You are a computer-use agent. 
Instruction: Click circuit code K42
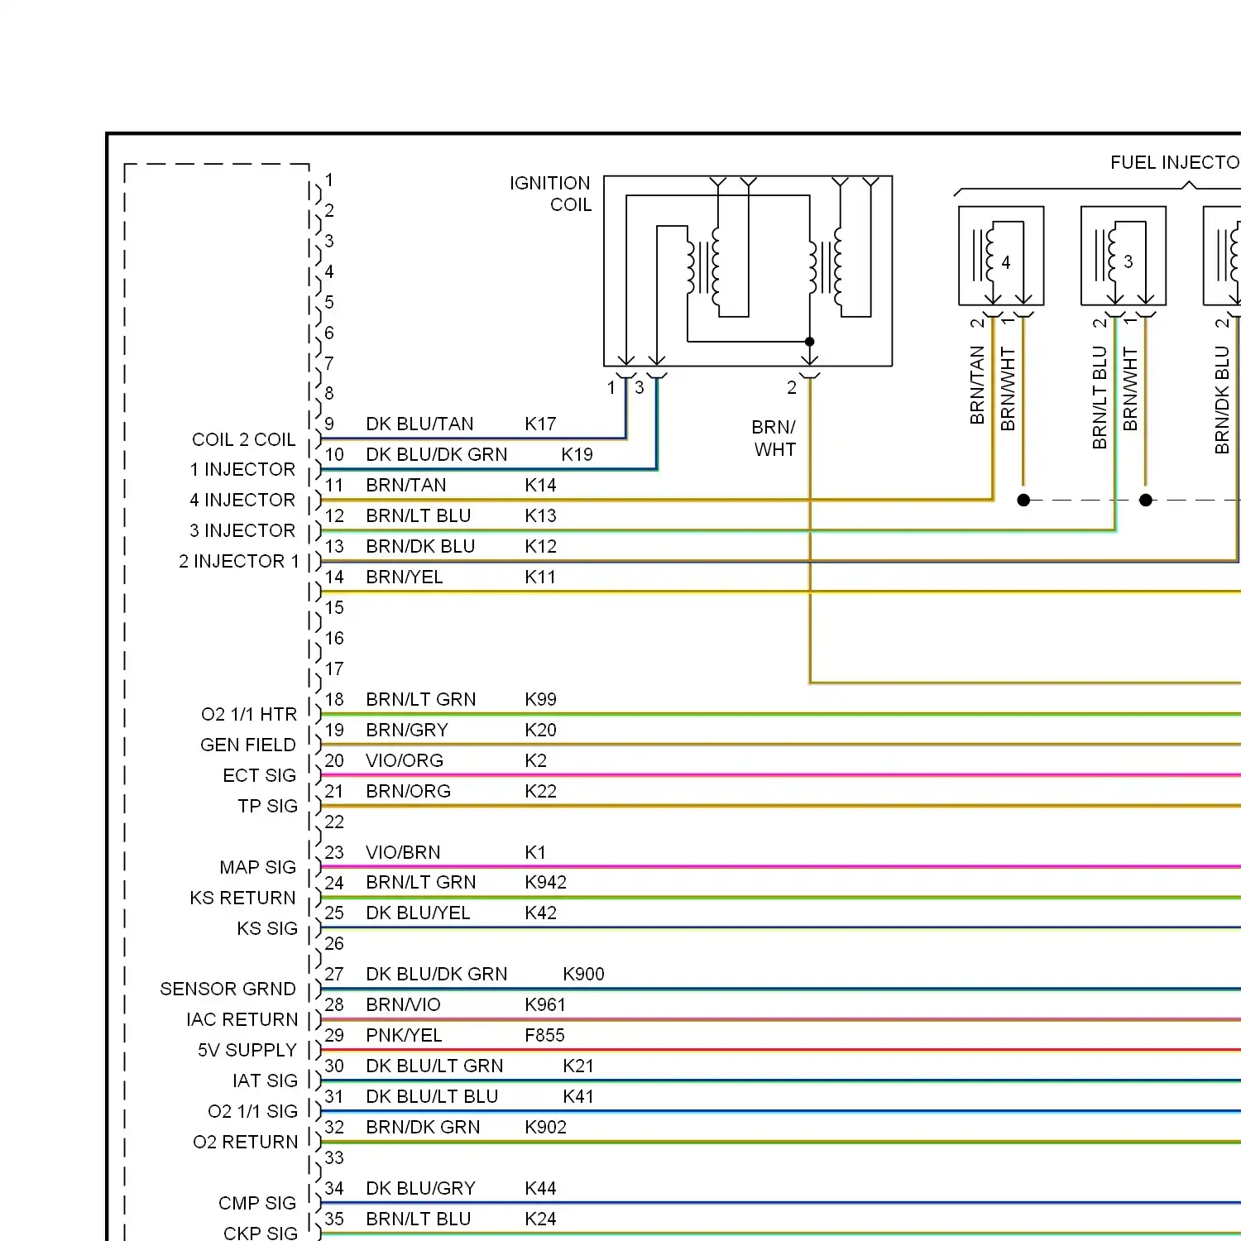click(x=540, y=913)
